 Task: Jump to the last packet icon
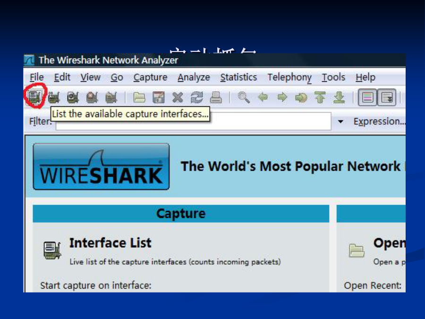point(339,97)
